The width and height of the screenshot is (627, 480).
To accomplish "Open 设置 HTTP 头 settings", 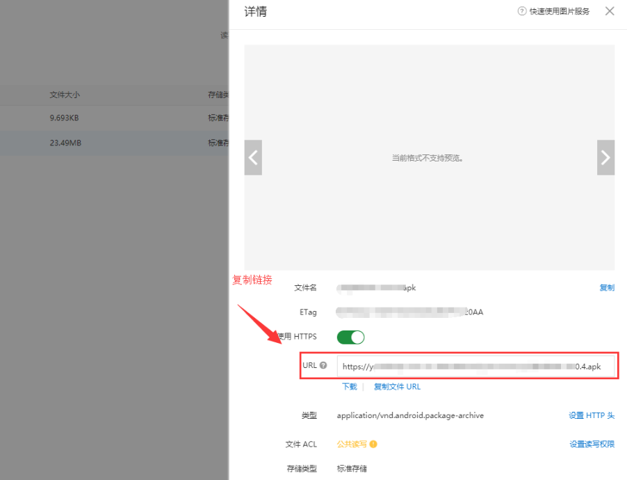I will (x=591, y=415).
